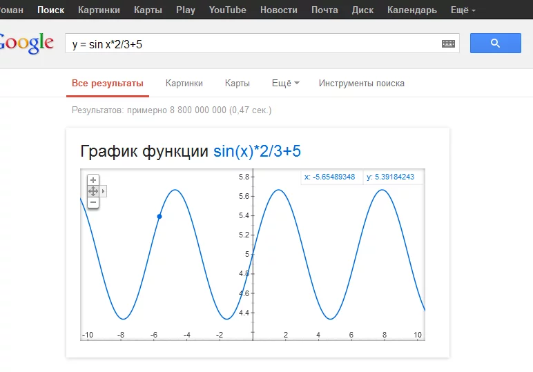Open Инструменты поиска
The image size is (533, 372).
tap(361, 84)
